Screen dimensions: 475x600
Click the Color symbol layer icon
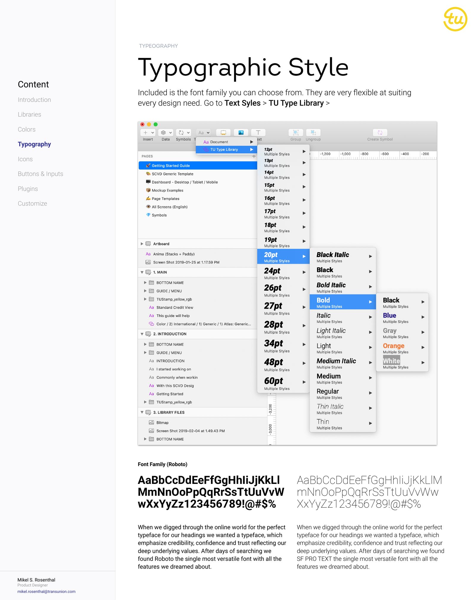[151, 324]
